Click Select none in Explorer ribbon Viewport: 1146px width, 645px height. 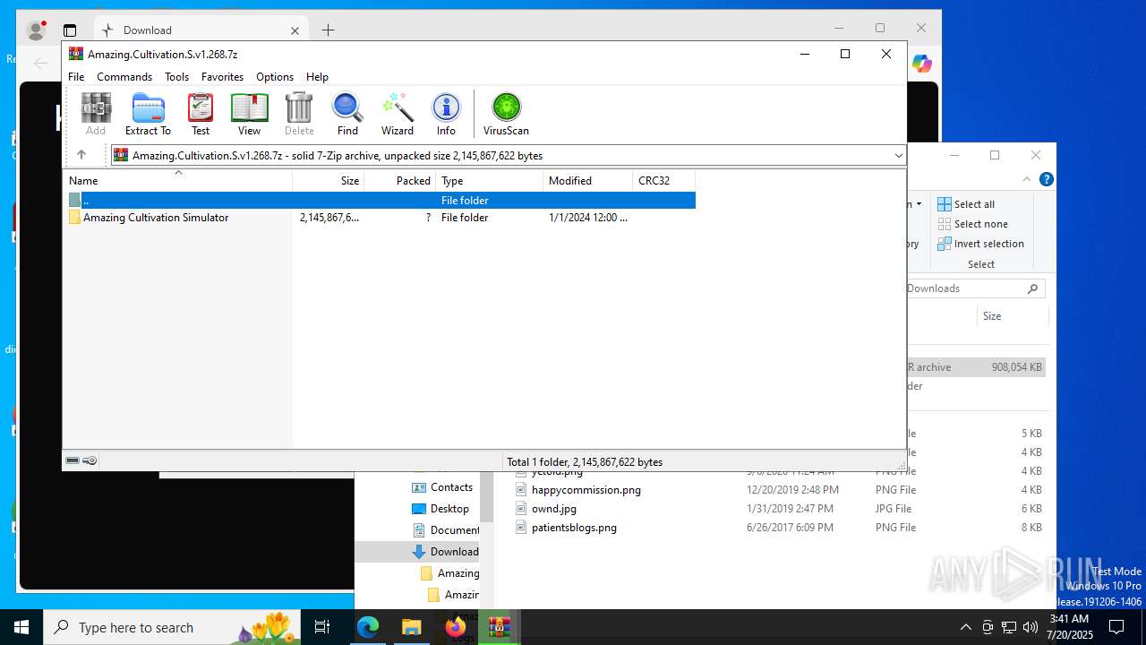click(x=972, y=224)
